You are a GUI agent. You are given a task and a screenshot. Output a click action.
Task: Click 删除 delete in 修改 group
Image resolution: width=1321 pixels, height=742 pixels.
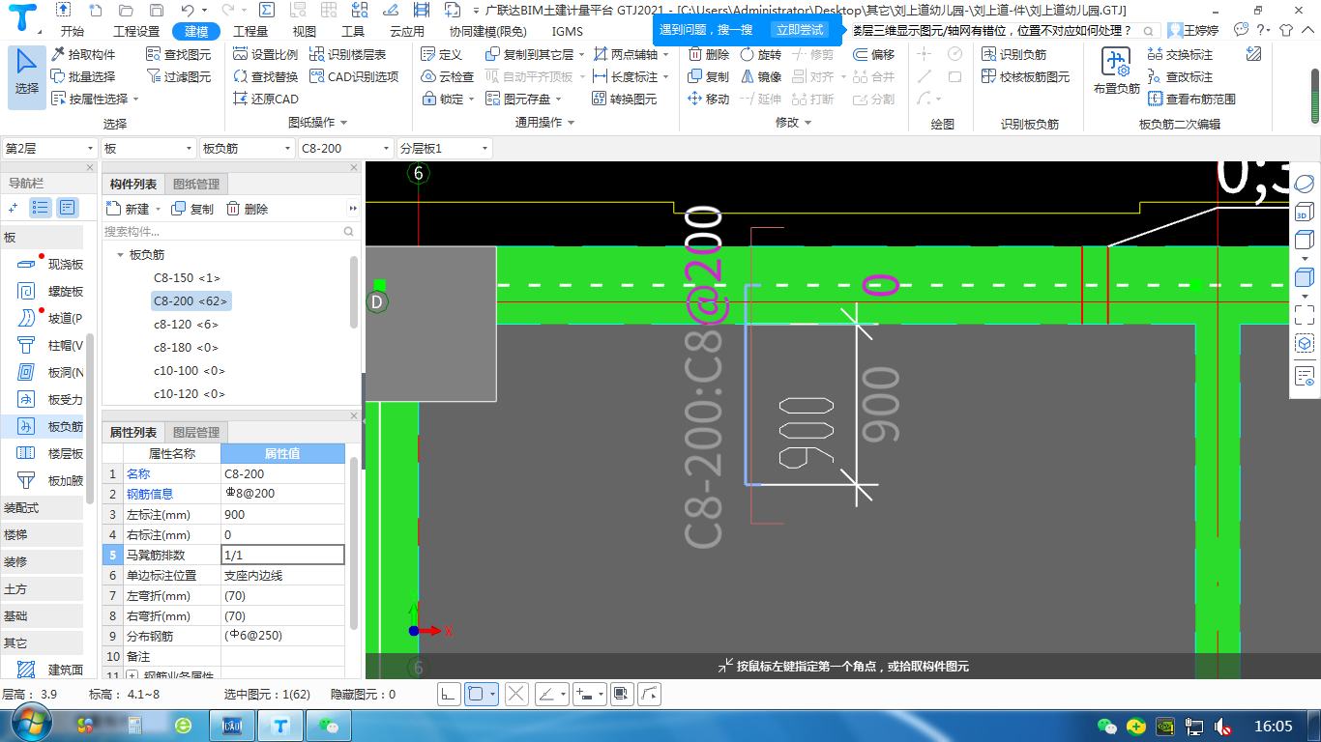(709, 54)
